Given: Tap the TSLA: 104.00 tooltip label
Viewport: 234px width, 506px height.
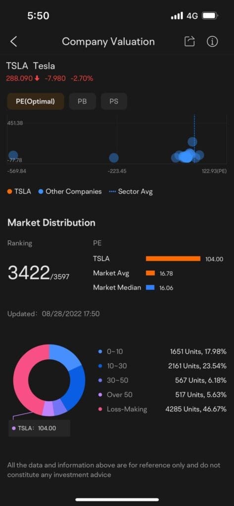Looking at the screenshot, I should coord(40,428).
